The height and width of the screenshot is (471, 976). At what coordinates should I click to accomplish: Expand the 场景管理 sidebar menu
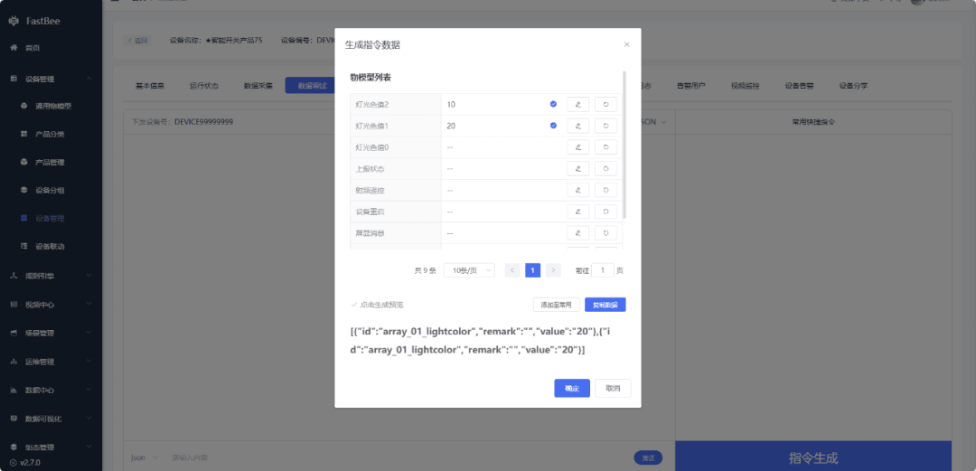pos(51,333)
